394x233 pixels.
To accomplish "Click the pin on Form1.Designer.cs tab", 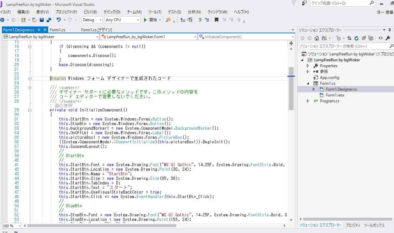I will click(x=39, y=30).
